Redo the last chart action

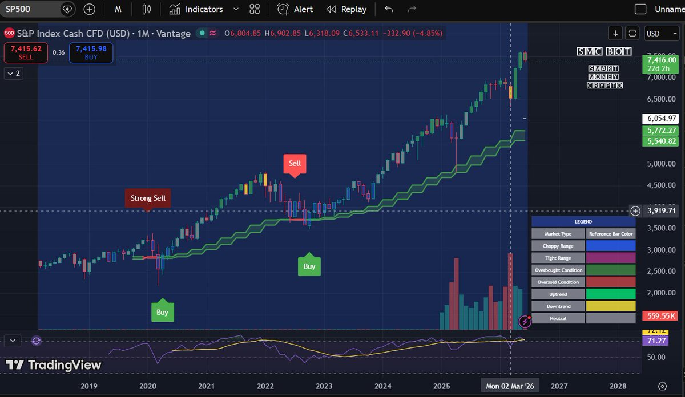[x=412, y=9]
